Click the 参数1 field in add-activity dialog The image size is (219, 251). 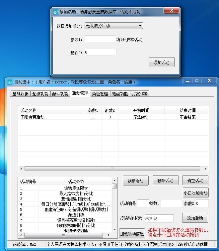[100, 39]
